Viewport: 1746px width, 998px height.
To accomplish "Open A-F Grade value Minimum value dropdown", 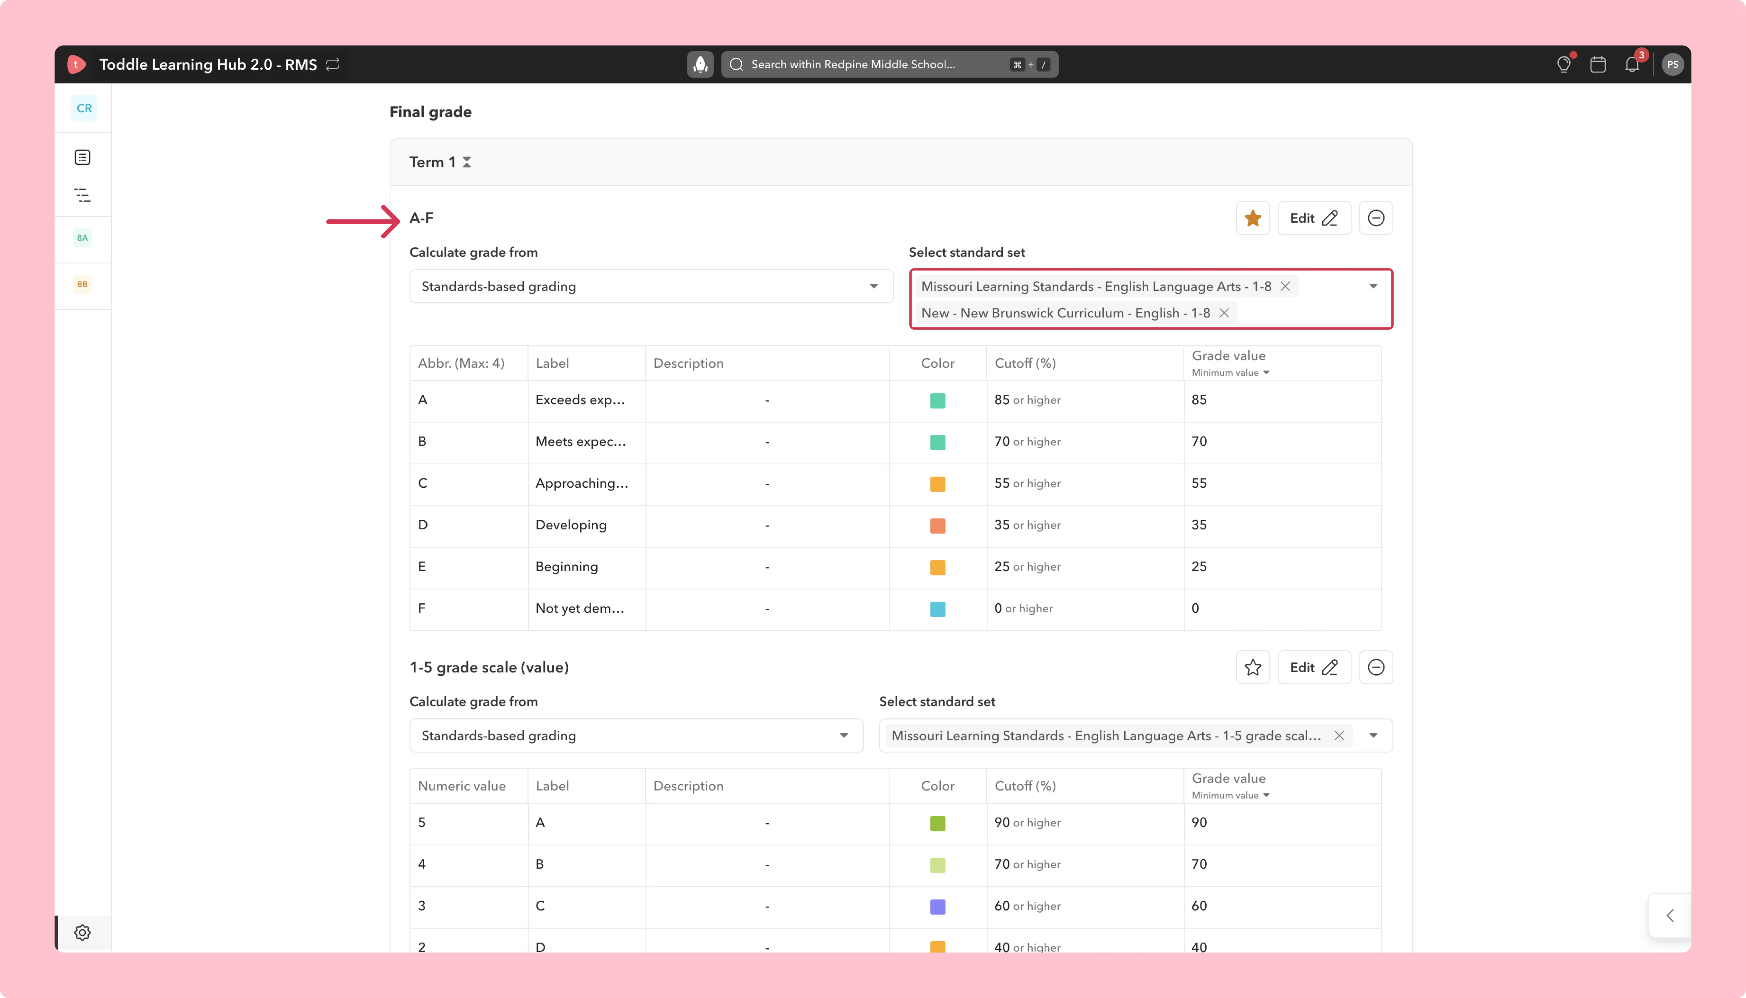I will click(1231, 373).
